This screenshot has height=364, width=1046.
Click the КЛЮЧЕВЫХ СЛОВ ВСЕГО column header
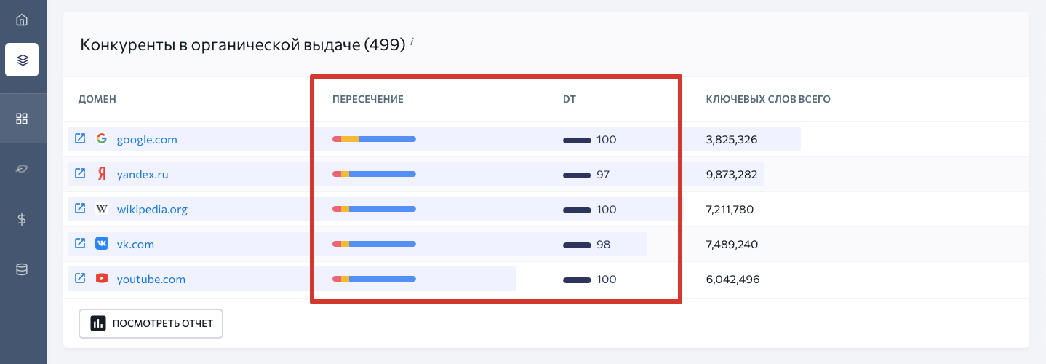(x=768, y=99)
